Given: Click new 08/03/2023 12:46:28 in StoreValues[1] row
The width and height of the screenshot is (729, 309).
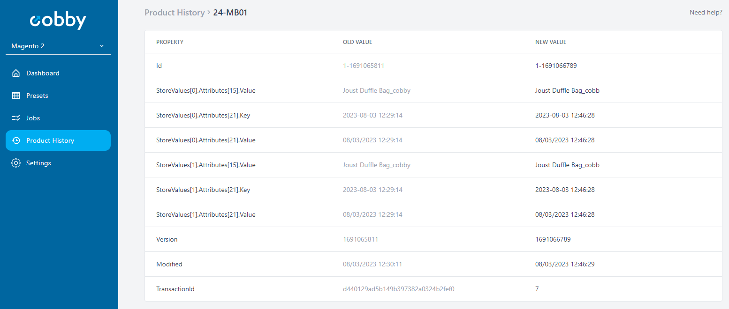Looking at the screenshot, I should click(x=565, y=215).
